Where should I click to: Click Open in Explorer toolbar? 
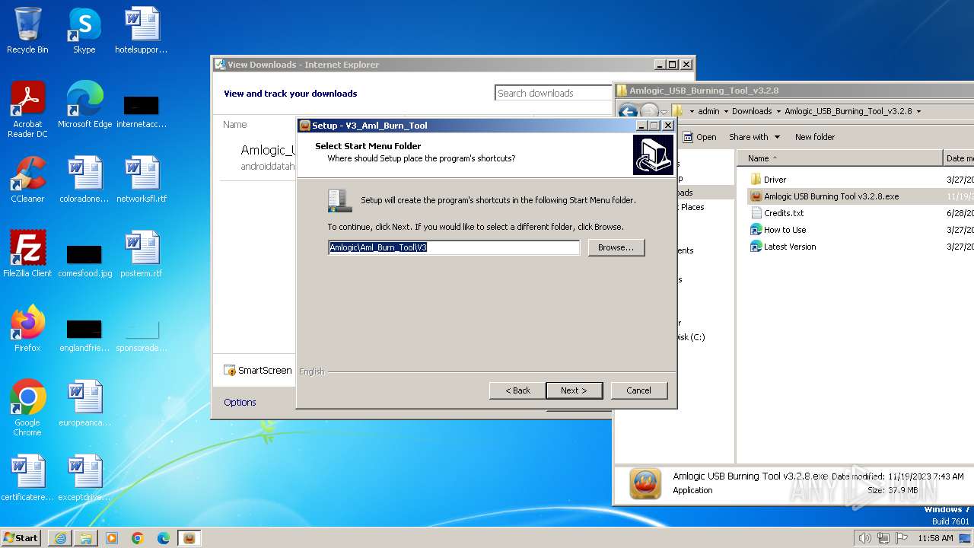699,137
